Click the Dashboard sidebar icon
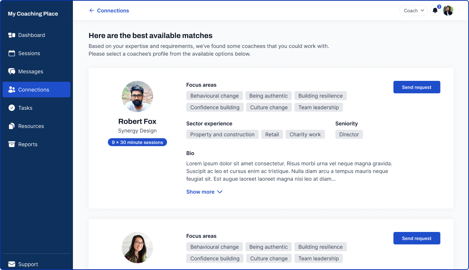 (x=12, y=35)
